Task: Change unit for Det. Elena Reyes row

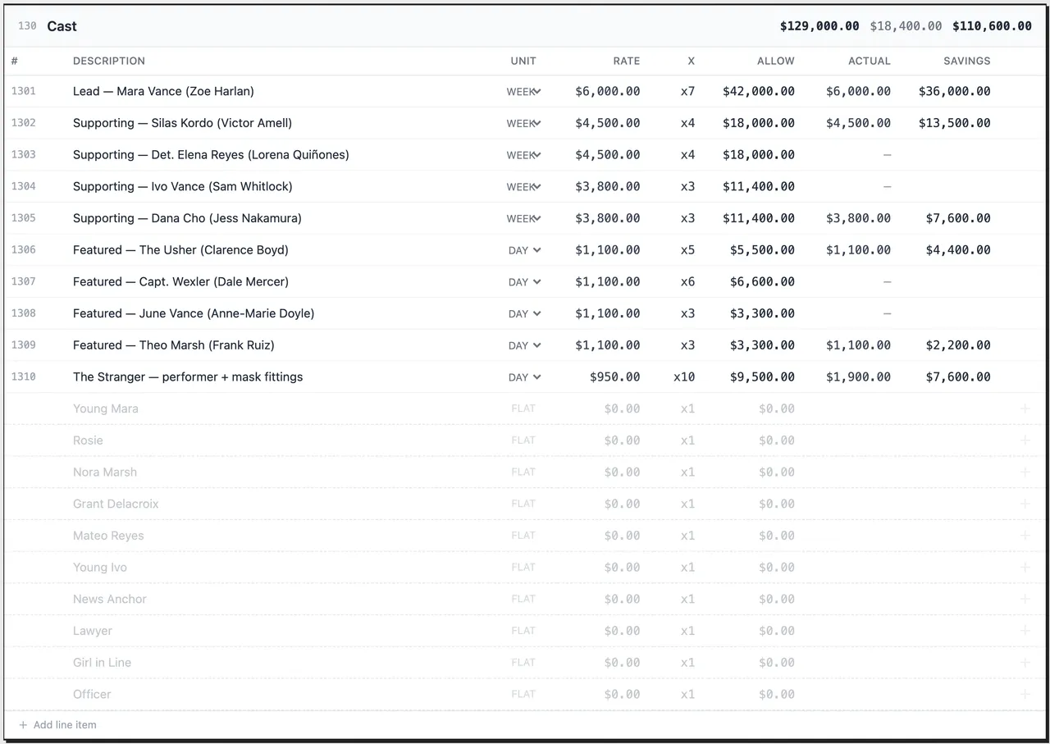Action: click(523, 155)
